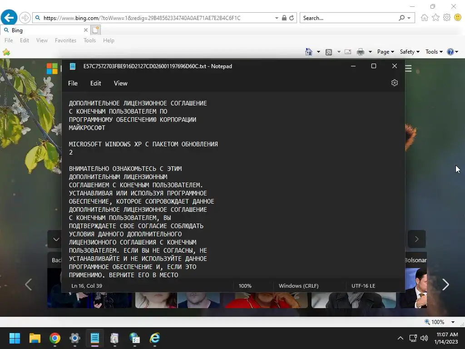Open a new tab in Internet Explorer
Image resolution: width=465 pixels, height=349 pixels.
(x=96, y=30)
